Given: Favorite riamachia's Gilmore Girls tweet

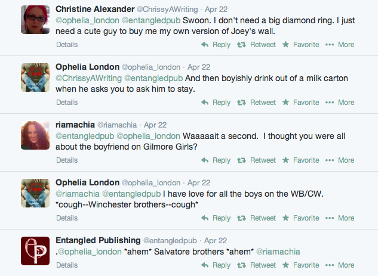Looking at the screenshot, I should (x=300, y=160).
